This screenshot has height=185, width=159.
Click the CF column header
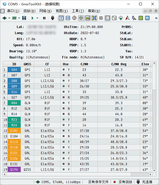[x=47, y=64]
